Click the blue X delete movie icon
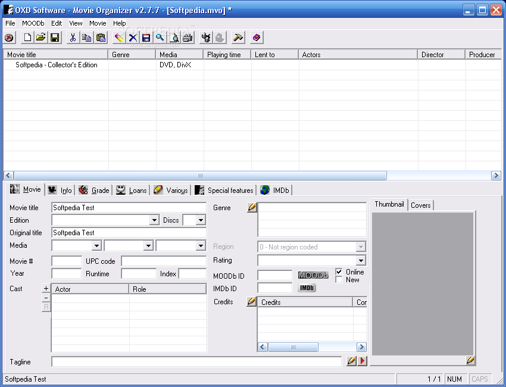506x387 pixels. (133, 38)
